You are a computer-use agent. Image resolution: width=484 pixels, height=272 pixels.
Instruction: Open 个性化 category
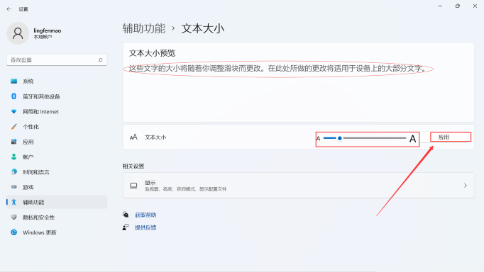click(x=57, y=127)
